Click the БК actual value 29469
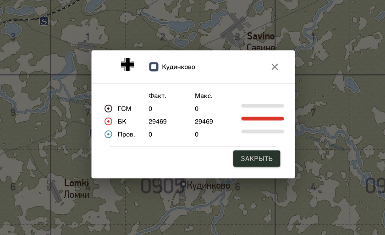 pyautogui.click(x=158, y=122)
